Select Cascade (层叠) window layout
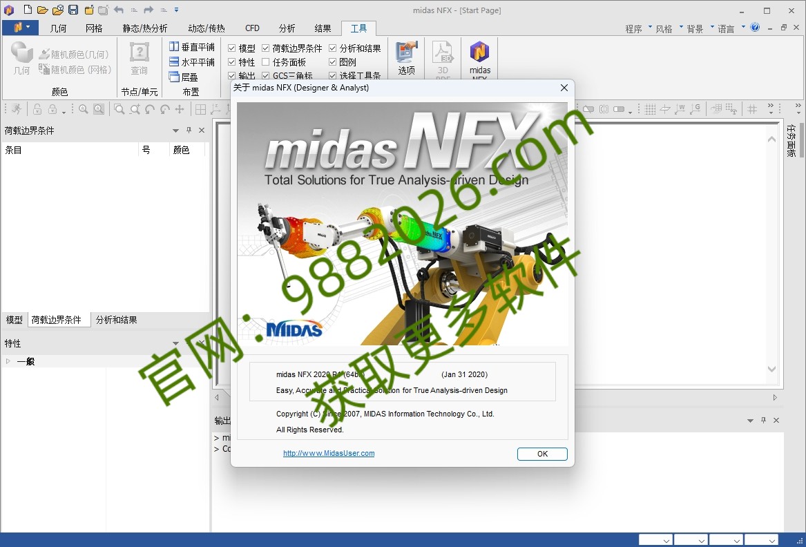806x547 pixels. click(184, 77)
